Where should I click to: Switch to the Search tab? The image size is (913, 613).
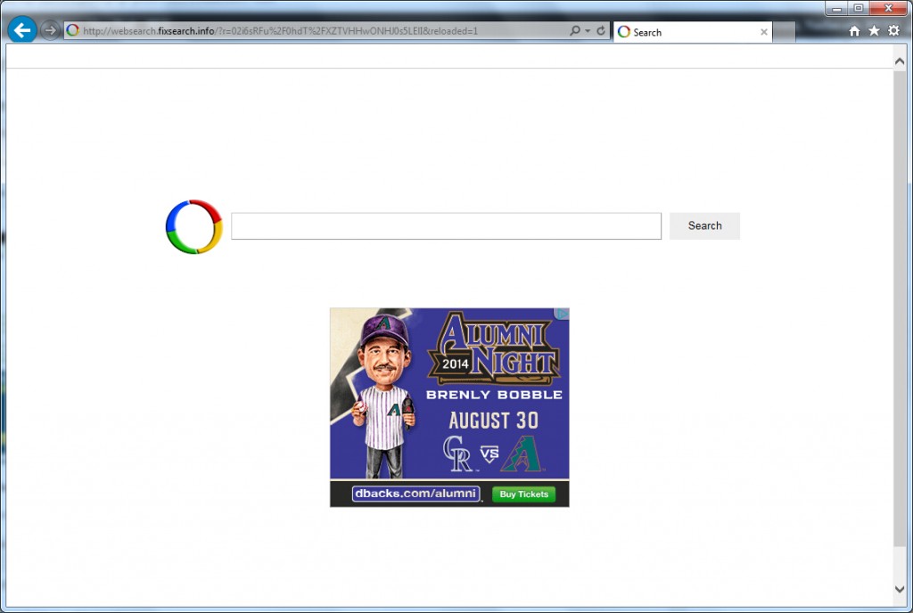(693, 33)
